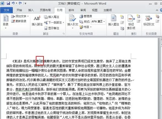Expand the 插入引文 dropdown arrow

pos(72,28)
